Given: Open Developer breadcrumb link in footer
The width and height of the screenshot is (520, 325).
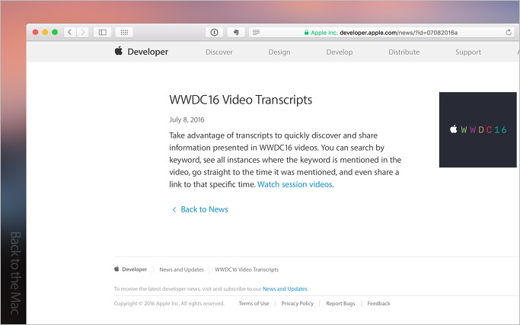Looking at the screenshot, I should [x=134, y=269].
